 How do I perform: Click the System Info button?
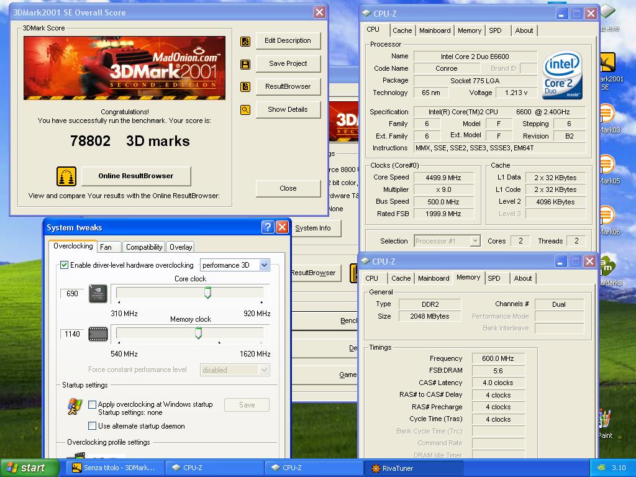[316, 229]
